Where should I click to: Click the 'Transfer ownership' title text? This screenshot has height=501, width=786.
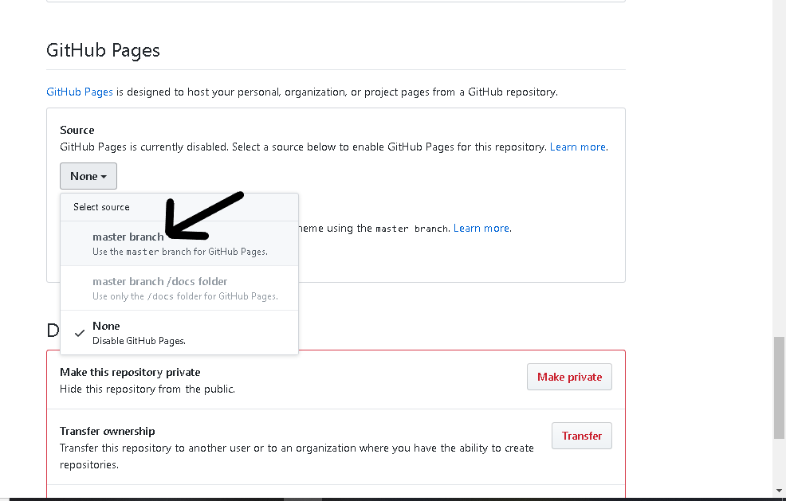[x=108, y=431]
